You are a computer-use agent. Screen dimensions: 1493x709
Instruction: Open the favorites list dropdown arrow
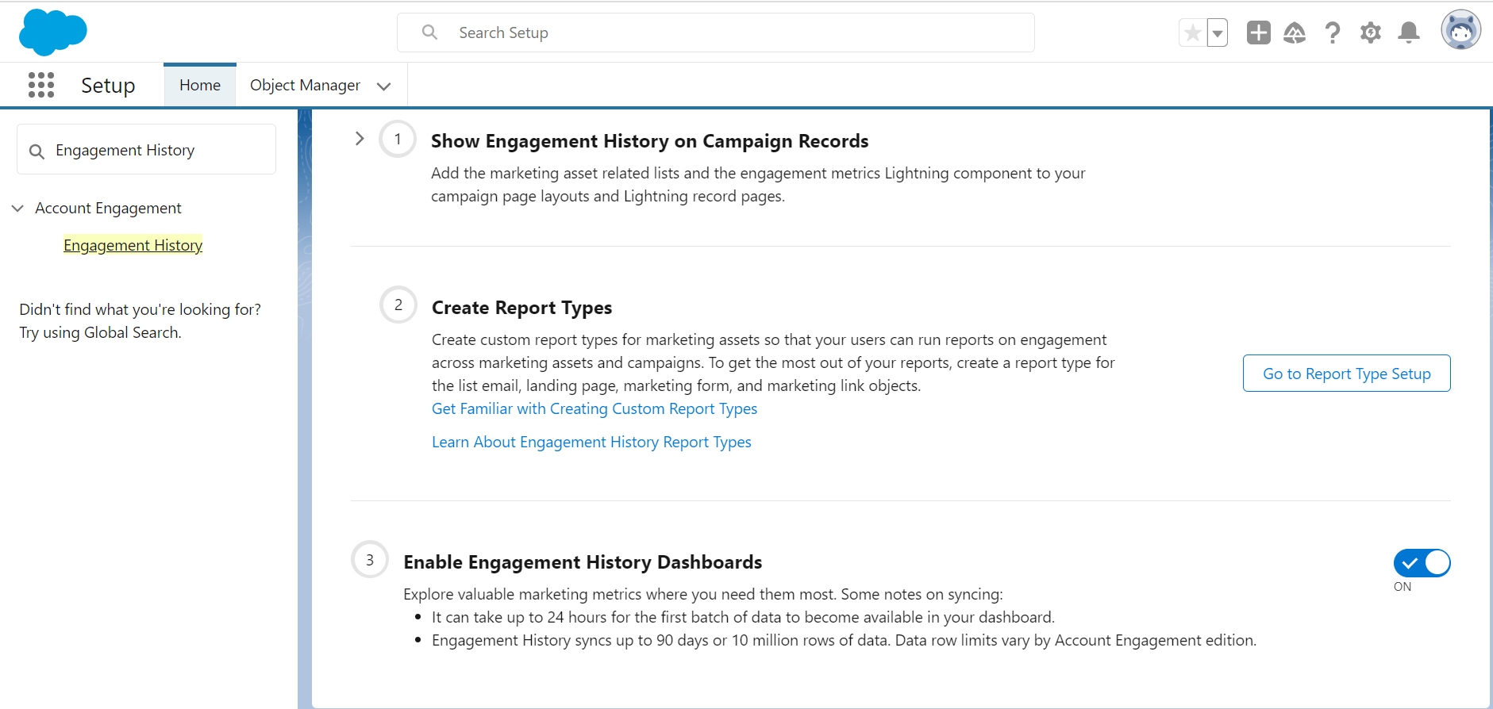[x=1217, y=33]
